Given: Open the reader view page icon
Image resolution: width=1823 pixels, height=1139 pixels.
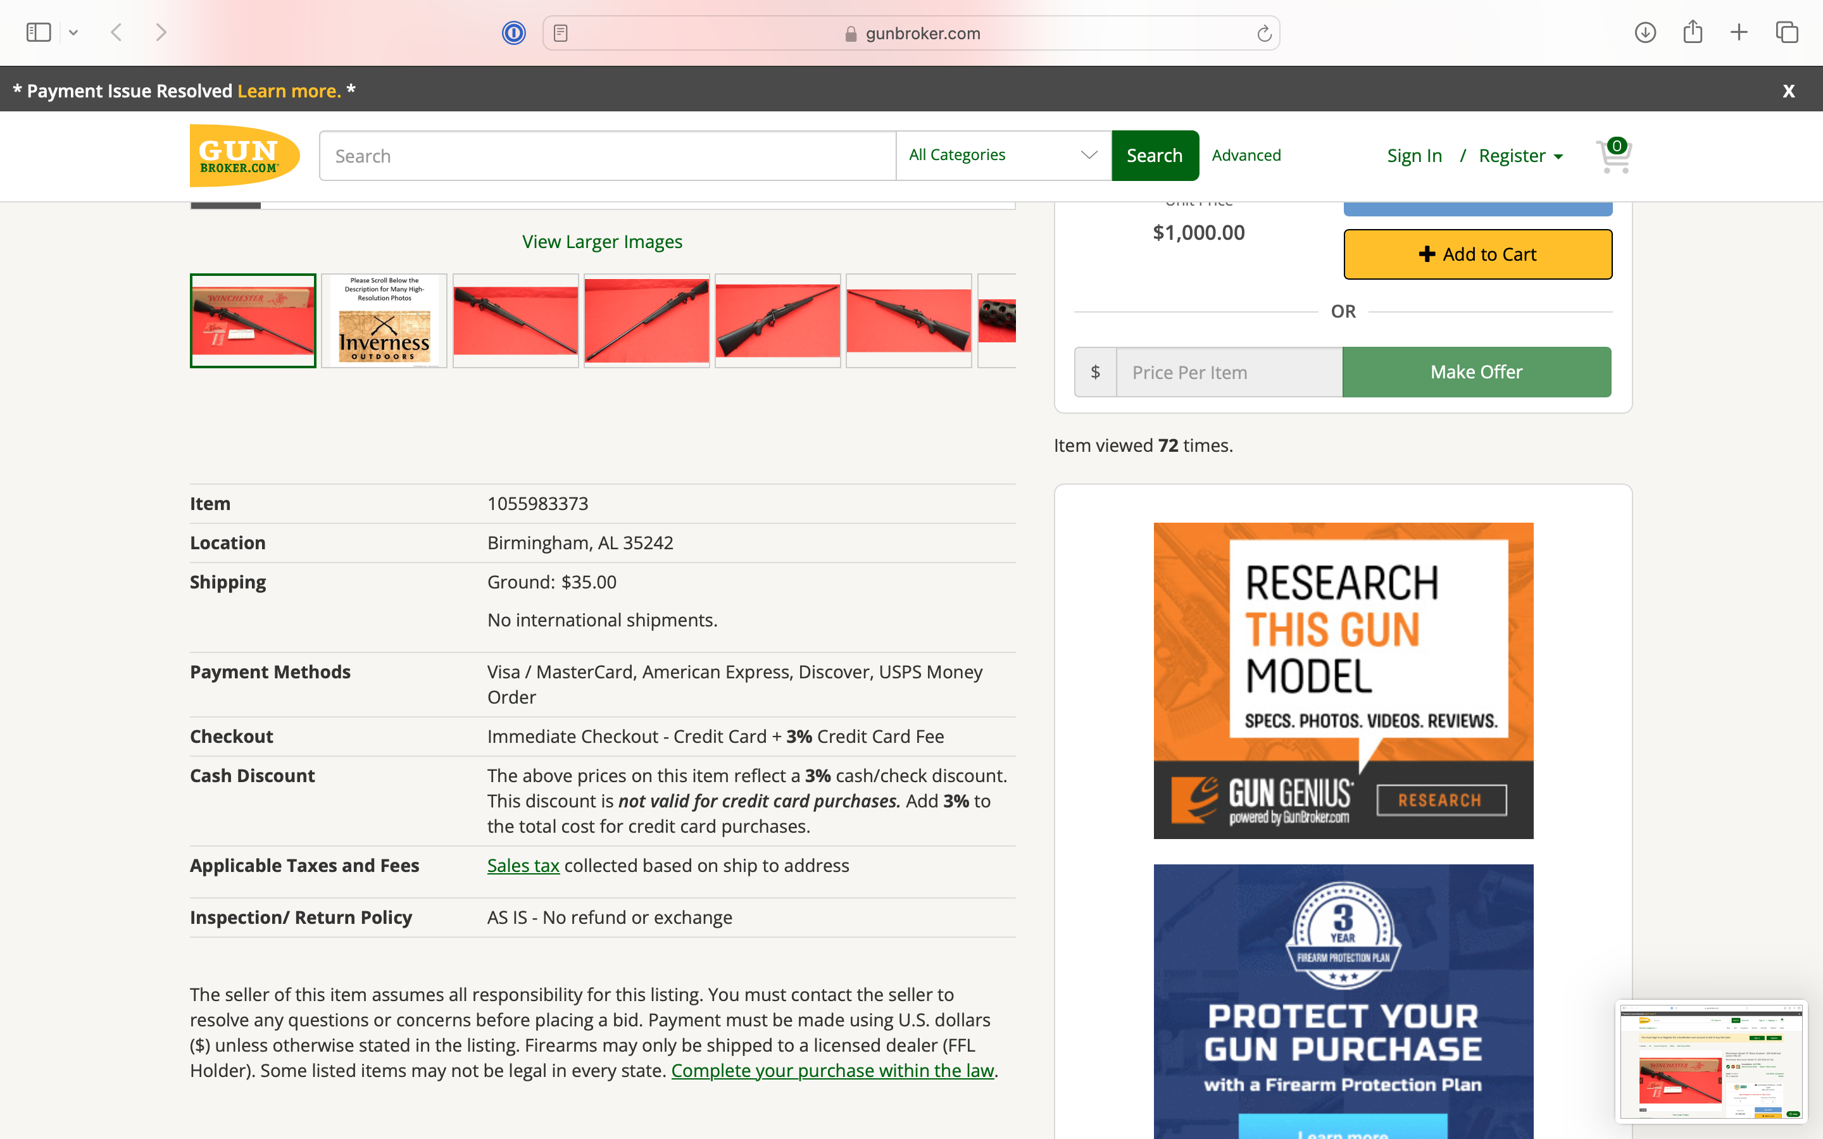Looking at the screenshot, I should (x=560, y=33).
